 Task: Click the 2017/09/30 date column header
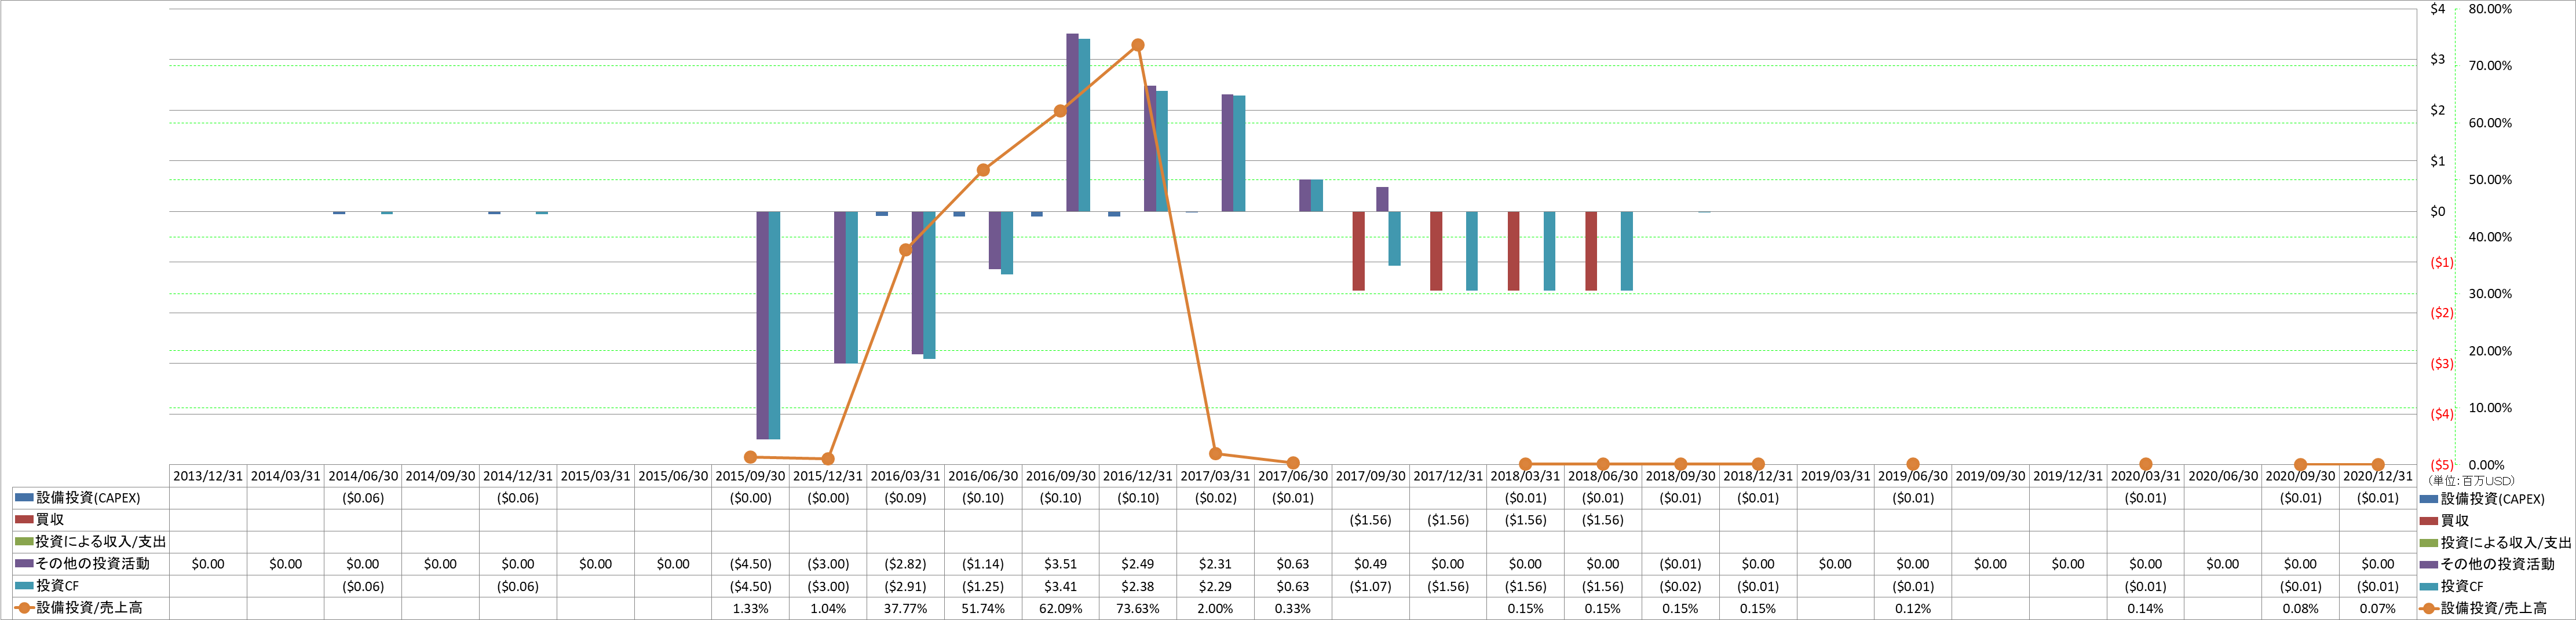1370,476
